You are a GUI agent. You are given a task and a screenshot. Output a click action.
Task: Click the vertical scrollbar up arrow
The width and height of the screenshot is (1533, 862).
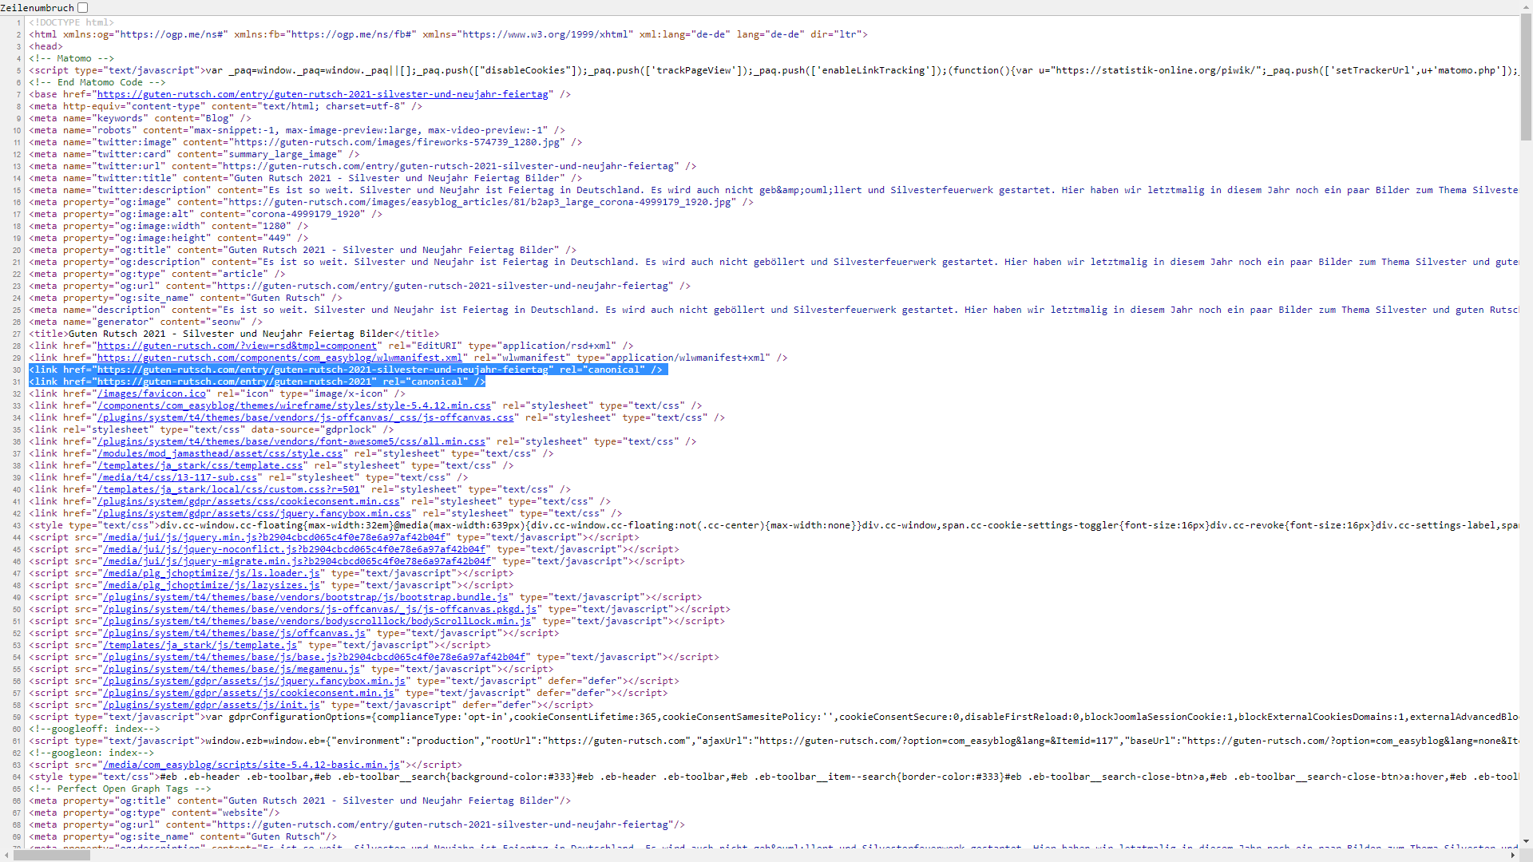click(x=1526, y=6)
